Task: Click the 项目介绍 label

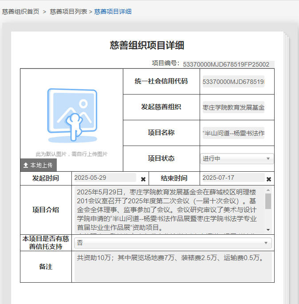Action: pyautogui.click(x=46, y=210)
